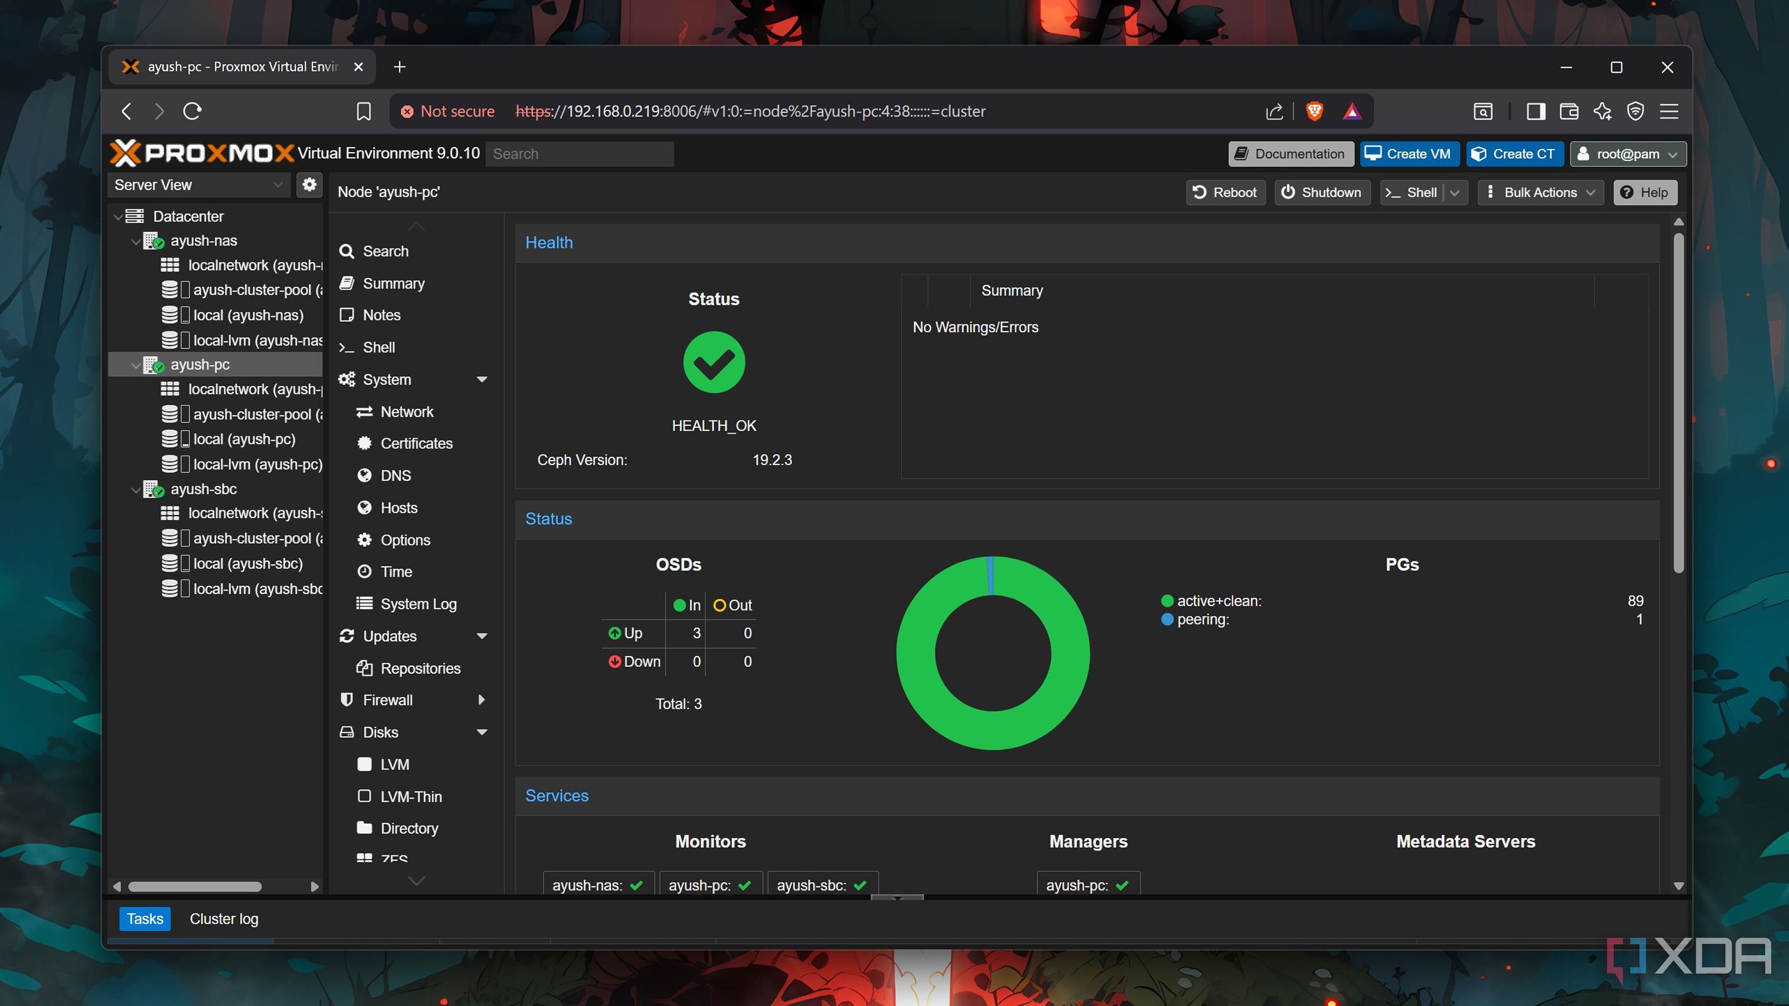Toggle browser sidebar panel icon
1789x1006 pixels.
click(1536, 111)
